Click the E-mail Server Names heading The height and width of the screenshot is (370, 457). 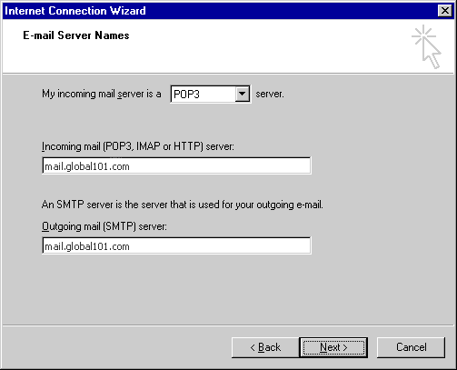coord(76,35)
